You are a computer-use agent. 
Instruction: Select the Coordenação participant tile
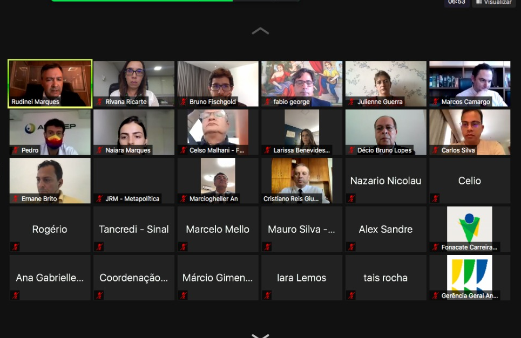coord(134,277)
